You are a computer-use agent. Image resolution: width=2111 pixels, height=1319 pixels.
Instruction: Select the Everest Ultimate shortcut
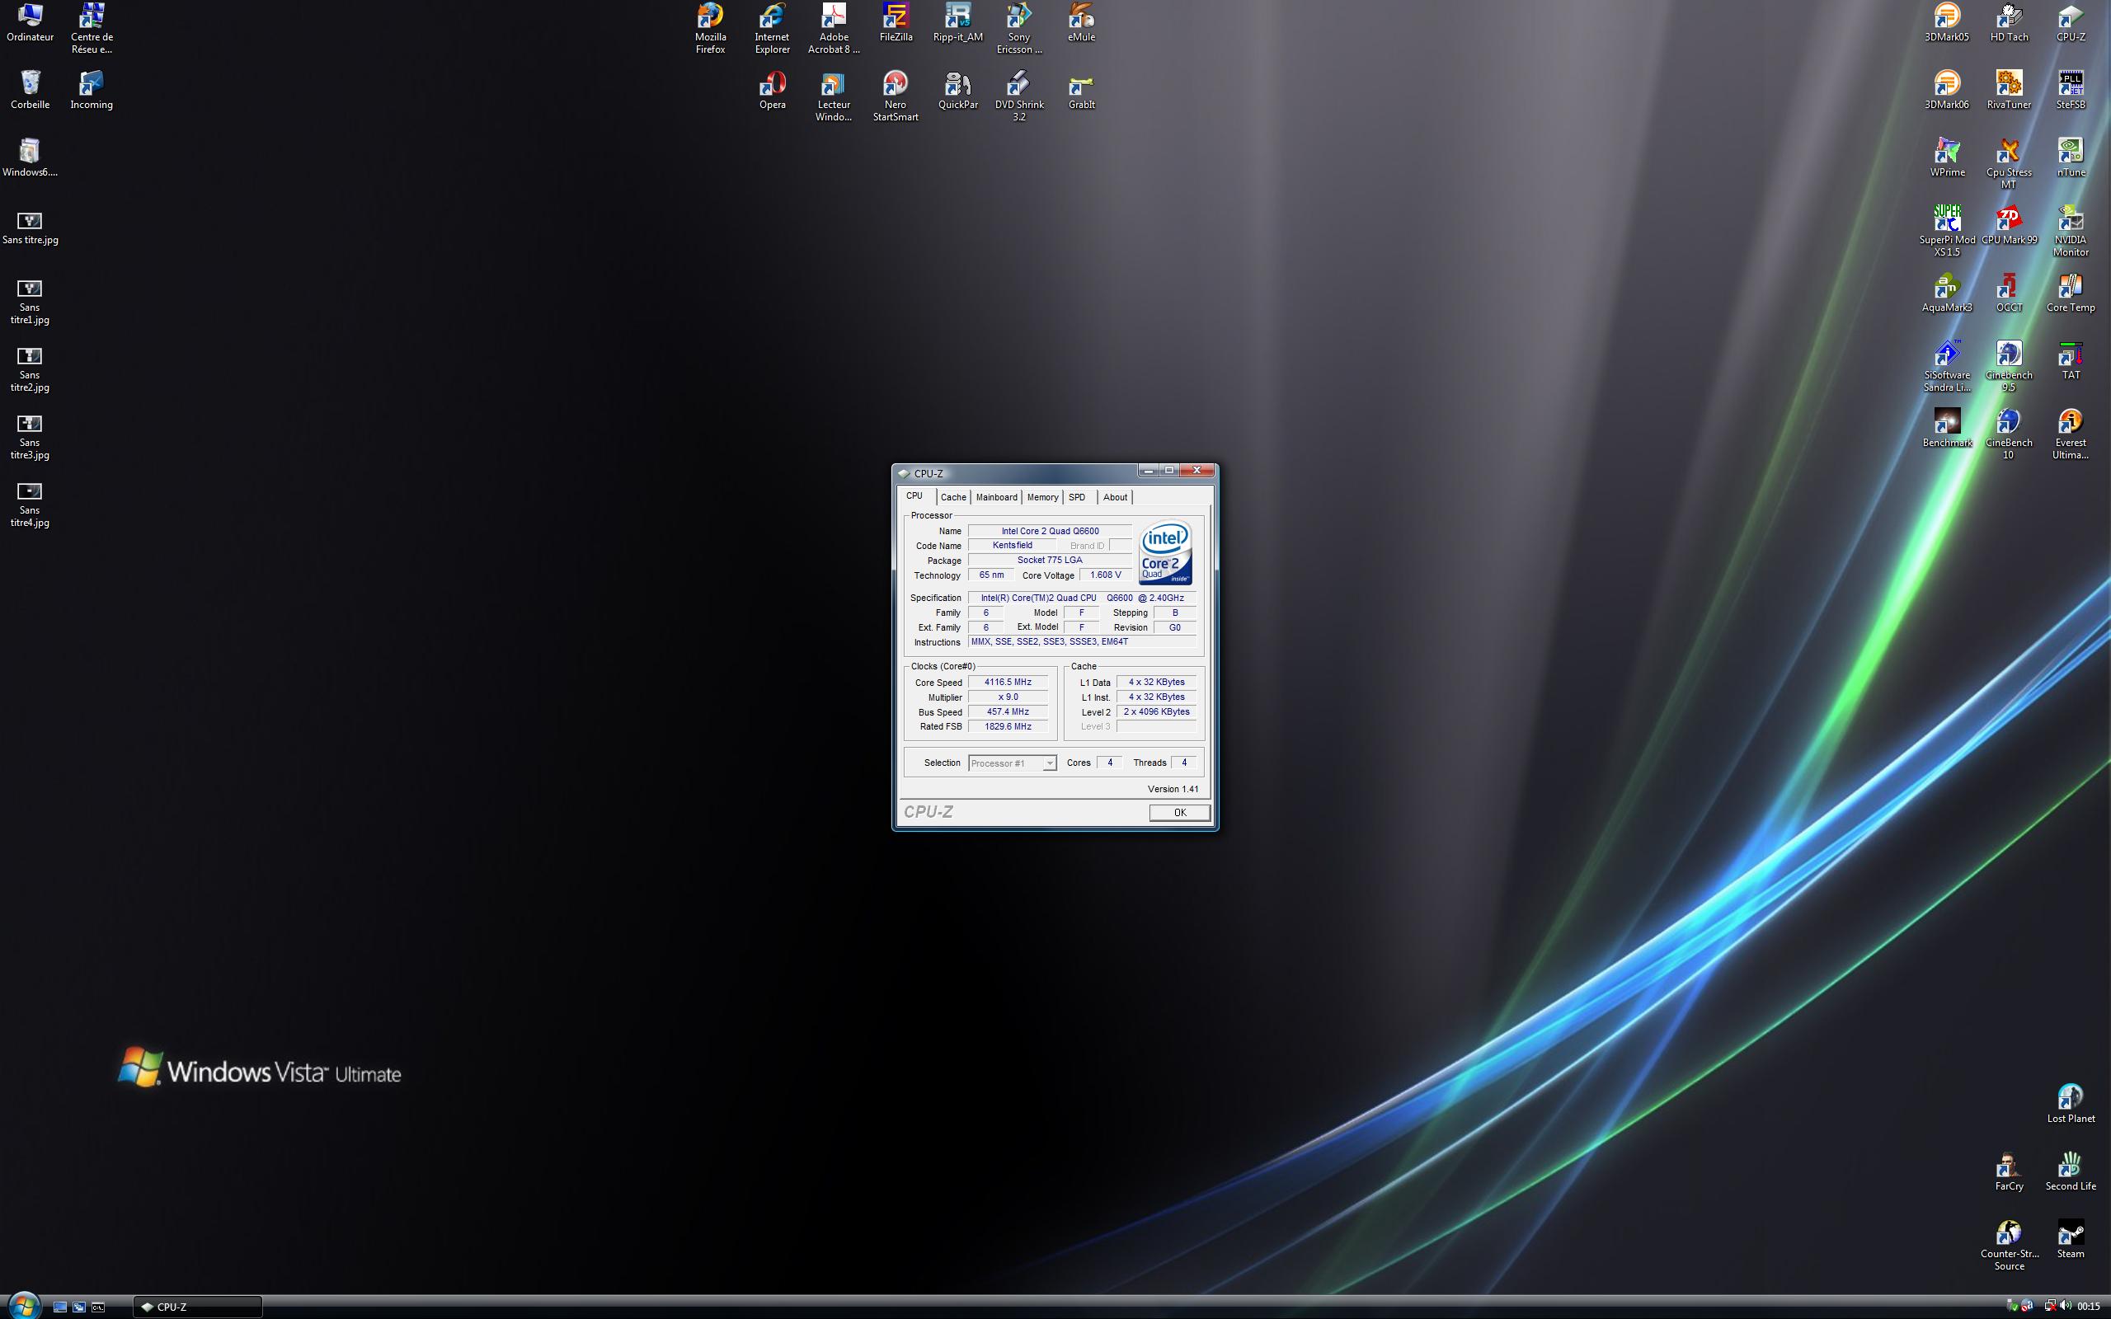click(2071, 434)
